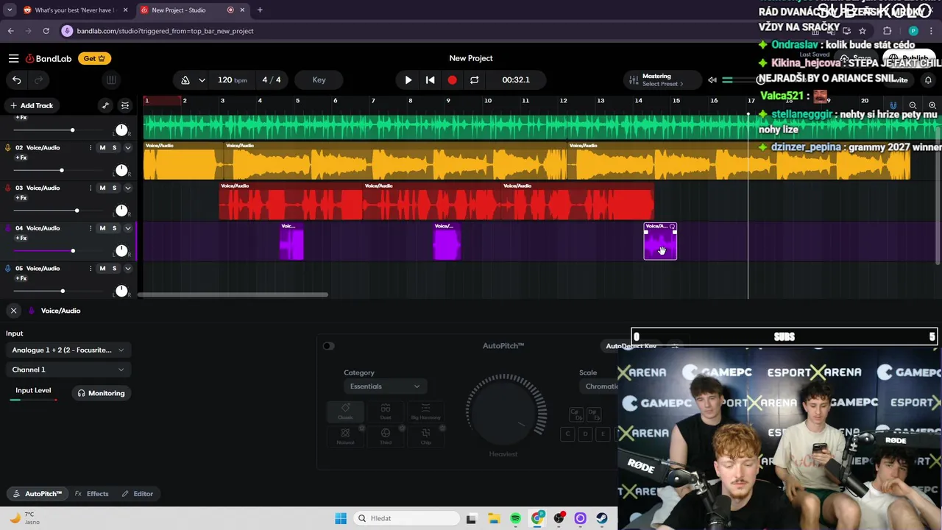
Task: Toggle the snap magnet icon
Action: coord(893,106)
